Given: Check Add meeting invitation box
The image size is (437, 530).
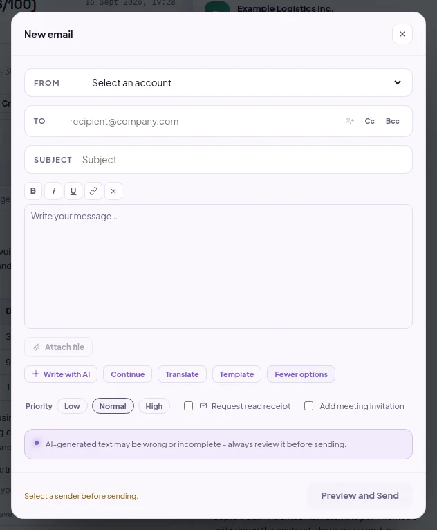Looking at the screenshot, I should [308, 406].
